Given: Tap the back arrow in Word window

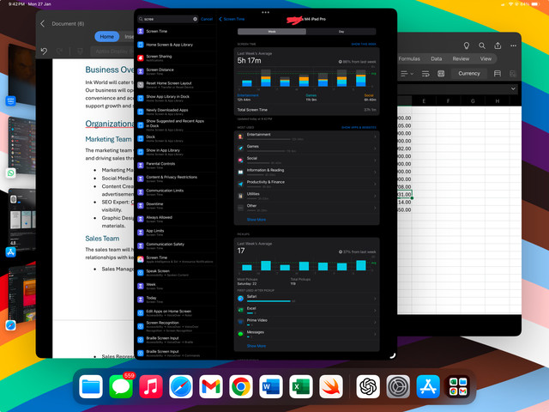Looking at the screenshot, I should pyautogui.click(x=42, y=23).
